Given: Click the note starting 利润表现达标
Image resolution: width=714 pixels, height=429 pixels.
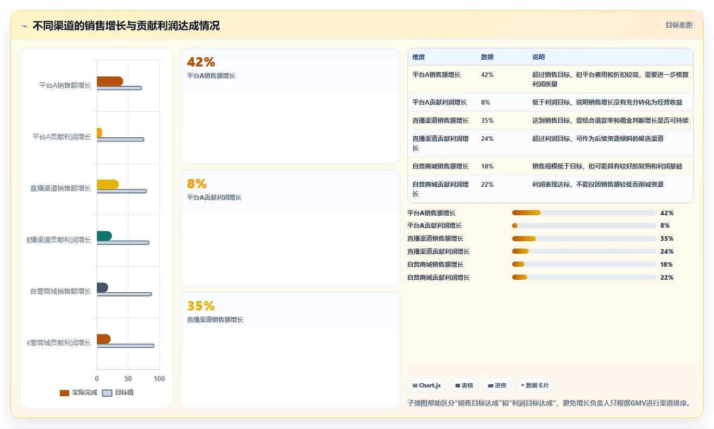Looking at the screenshot, I should pos(598,184).
